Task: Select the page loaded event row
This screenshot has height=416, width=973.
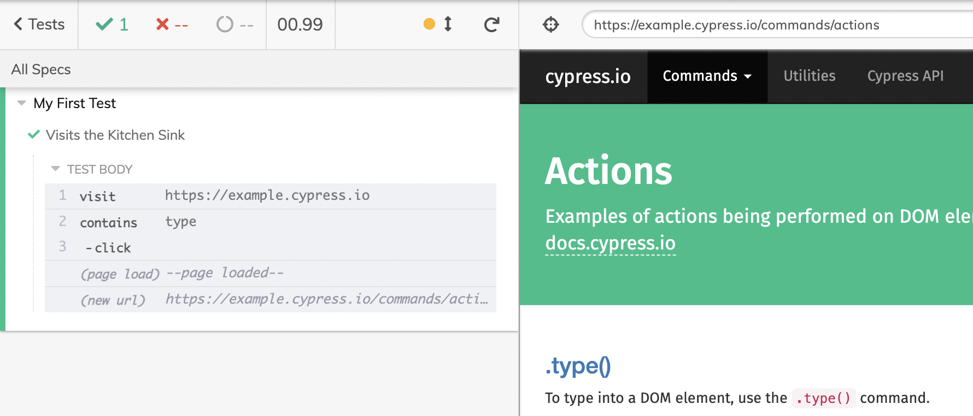Action: (x=271, y=274)
